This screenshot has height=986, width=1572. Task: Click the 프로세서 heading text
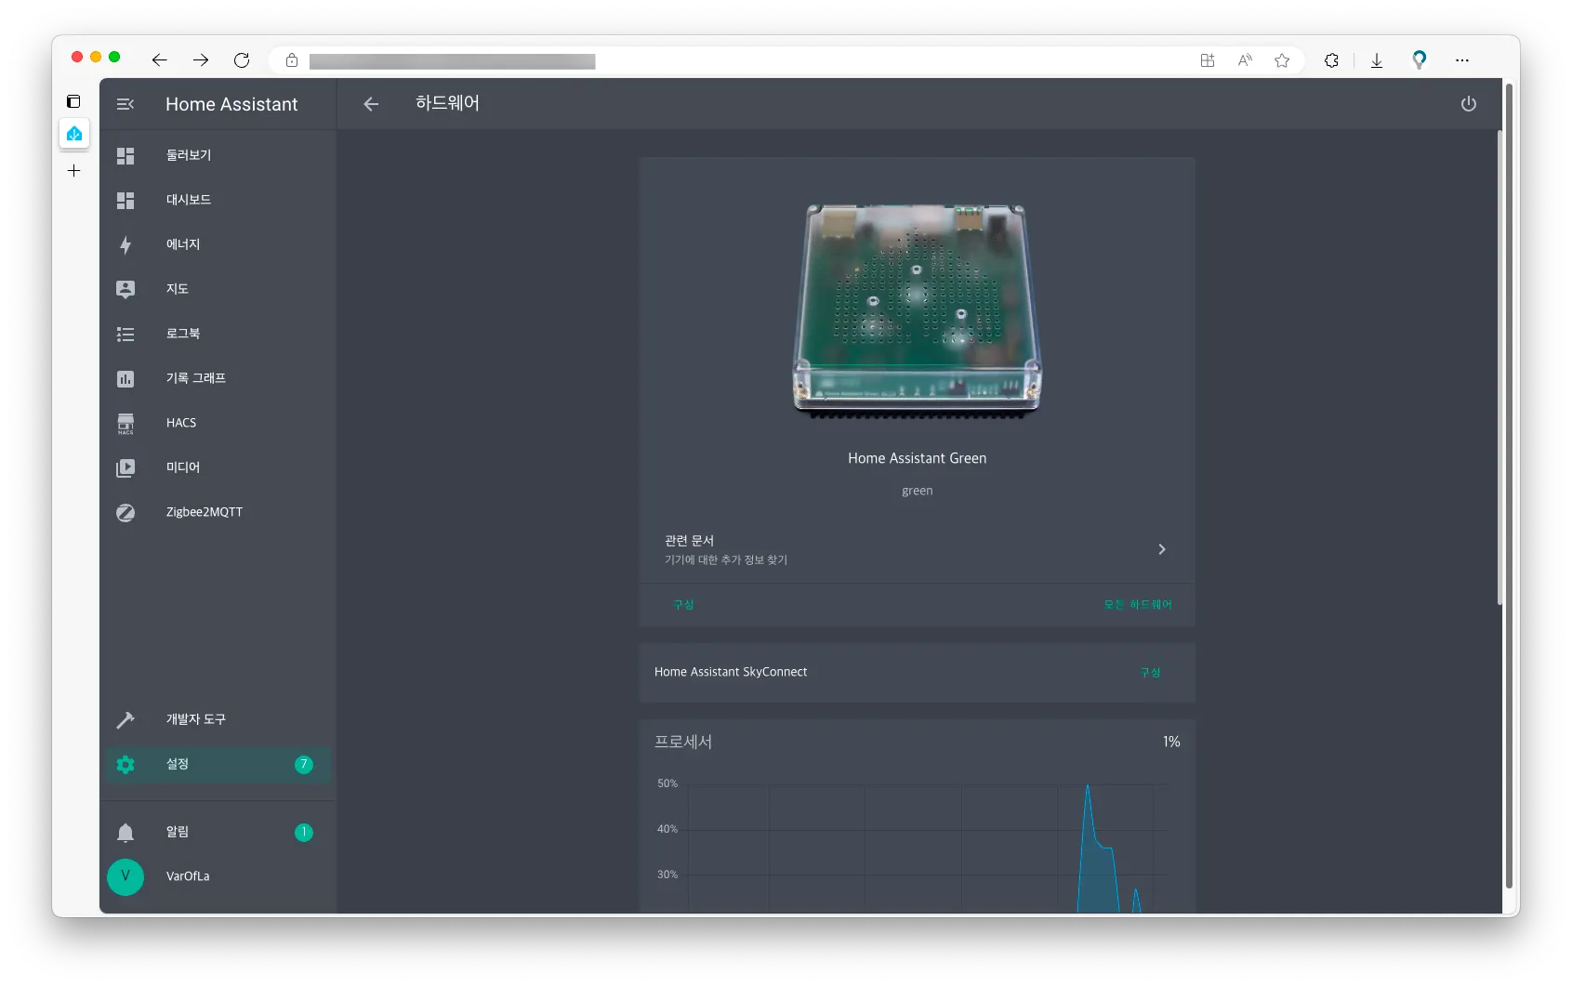[683, 742]
